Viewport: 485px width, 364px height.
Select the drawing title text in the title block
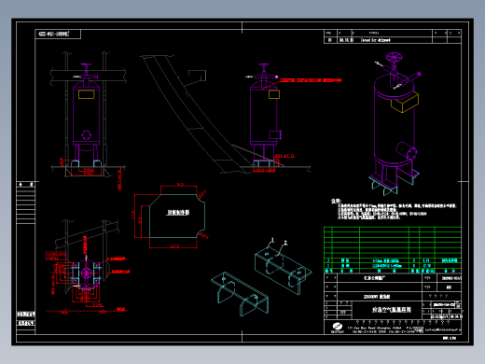click(x=392, y=310)
